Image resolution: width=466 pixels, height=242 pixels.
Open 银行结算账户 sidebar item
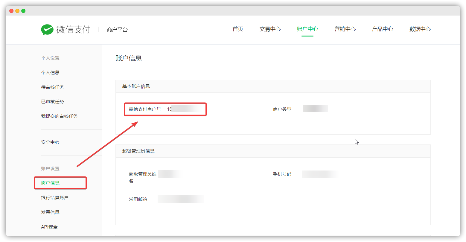(55, 198)
